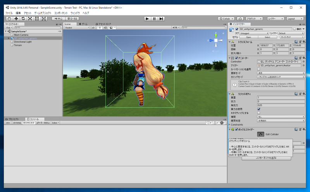Image resolution: width=310 pixels, height=192 pixels.
Task: Open トランスフォーム gear settings icon
Action: [x=304, y=42]
